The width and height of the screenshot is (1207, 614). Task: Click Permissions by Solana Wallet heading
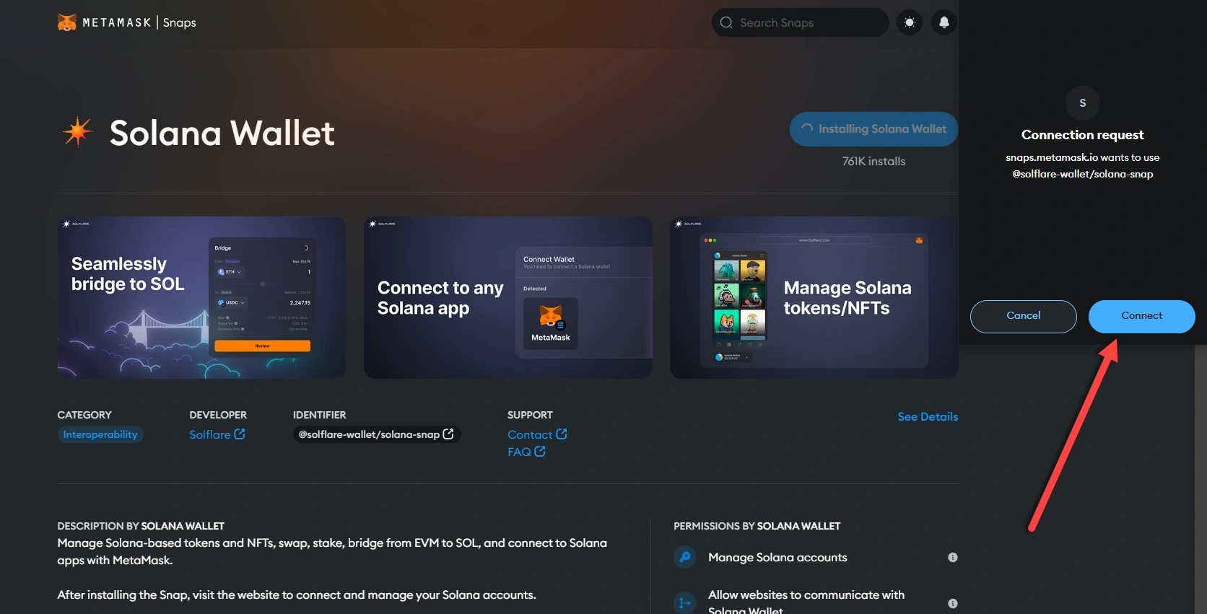757,526
